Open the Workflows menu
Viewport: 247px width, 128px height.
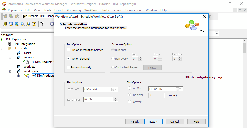91,10
